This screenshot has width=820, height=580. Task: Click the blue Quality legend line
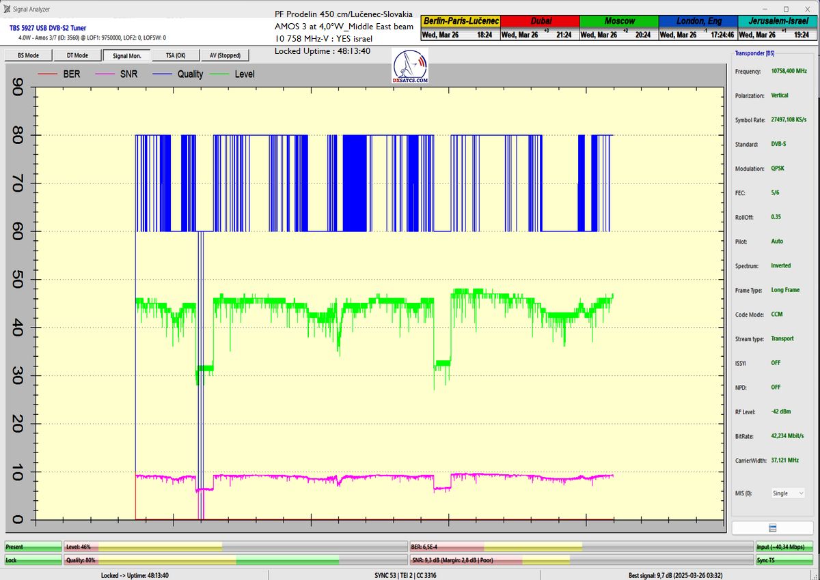pyautogui.click(x=161, y=74)
